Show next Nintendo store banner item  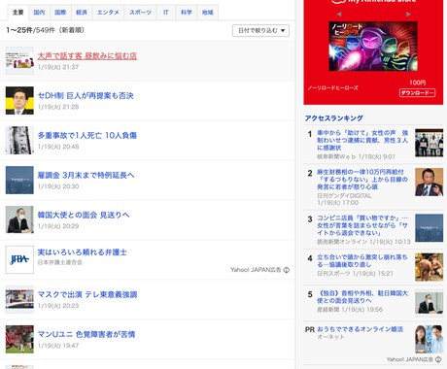click(408, 14)
